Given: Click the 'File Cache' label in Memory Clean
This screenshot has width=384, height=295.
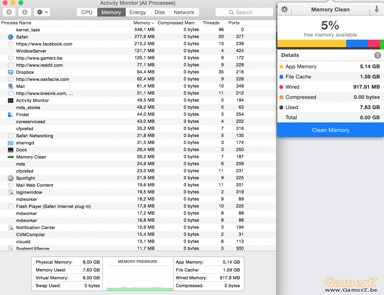Looking at the screenshot, I should pos(298,77).
